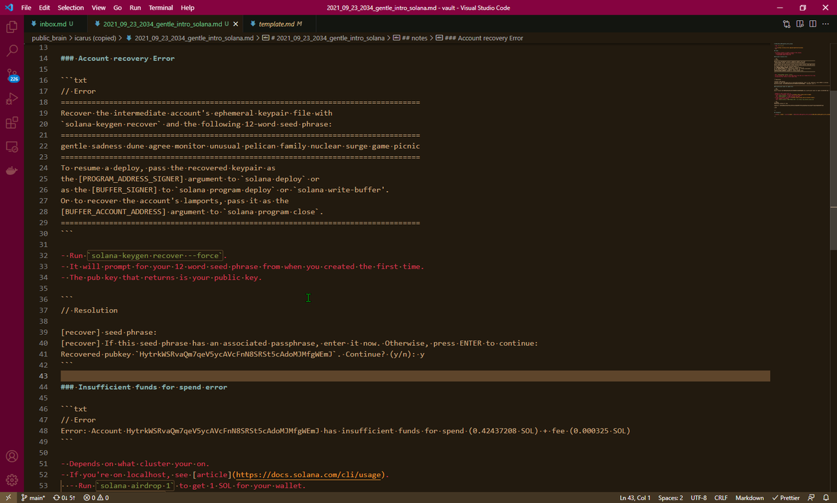Change file encoding via UTF-8
The image size is (837, 503).
(698, 498)
